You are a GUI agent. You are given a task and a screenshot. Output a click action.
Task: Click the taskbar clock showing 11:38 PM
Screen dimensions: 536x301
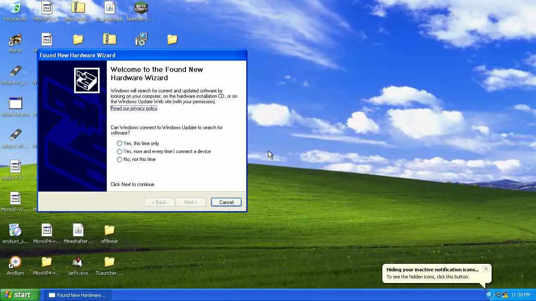click(x=521, y=295)
